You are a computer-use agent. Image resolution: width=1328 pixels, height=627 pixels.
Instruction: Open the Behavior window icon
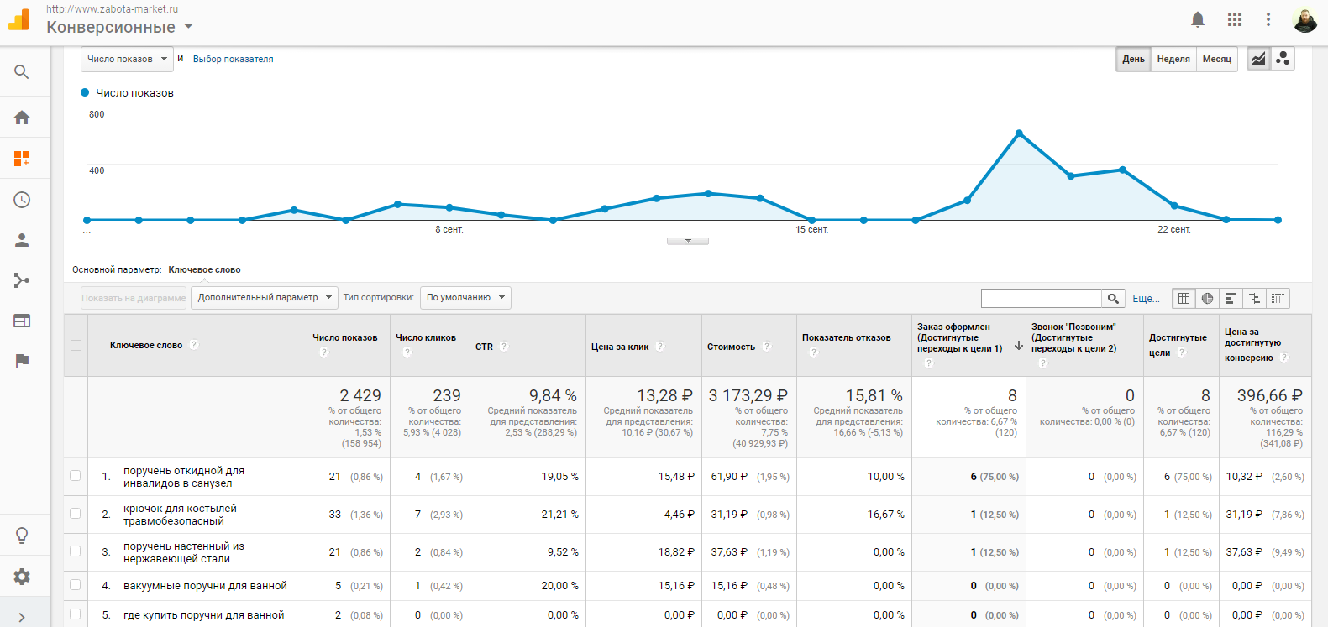tap(22, 321)
